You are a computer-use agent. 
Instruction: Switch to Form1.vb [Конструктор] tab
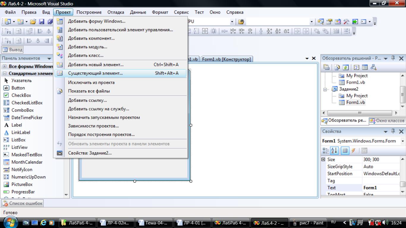coord(226,59)
